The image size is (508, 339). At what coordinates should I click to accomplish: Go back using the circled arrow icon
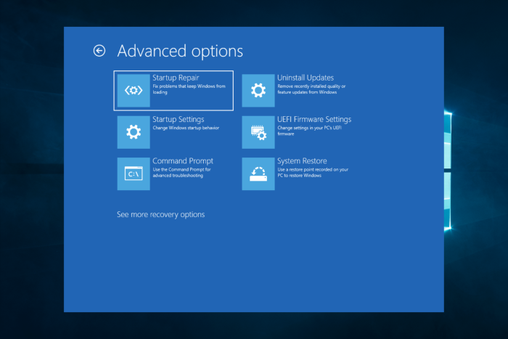pos(99,51)
